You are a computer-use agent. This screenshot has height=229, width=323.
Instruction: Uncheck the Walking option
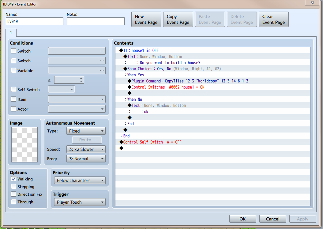[x=13, y=179]
